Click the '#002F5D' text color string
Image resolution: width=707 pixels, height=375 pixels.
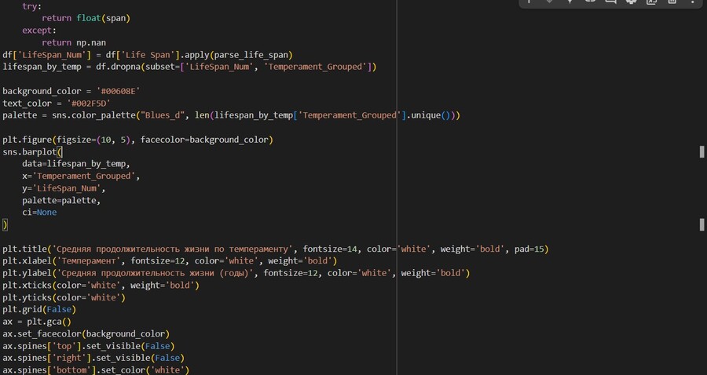(88, 104)
